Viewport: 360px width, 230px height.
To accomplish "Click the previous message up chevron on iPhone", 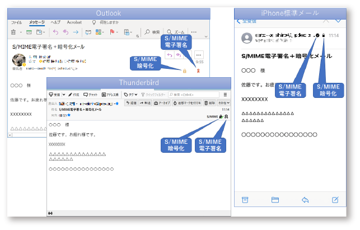I will coord(326,21).
